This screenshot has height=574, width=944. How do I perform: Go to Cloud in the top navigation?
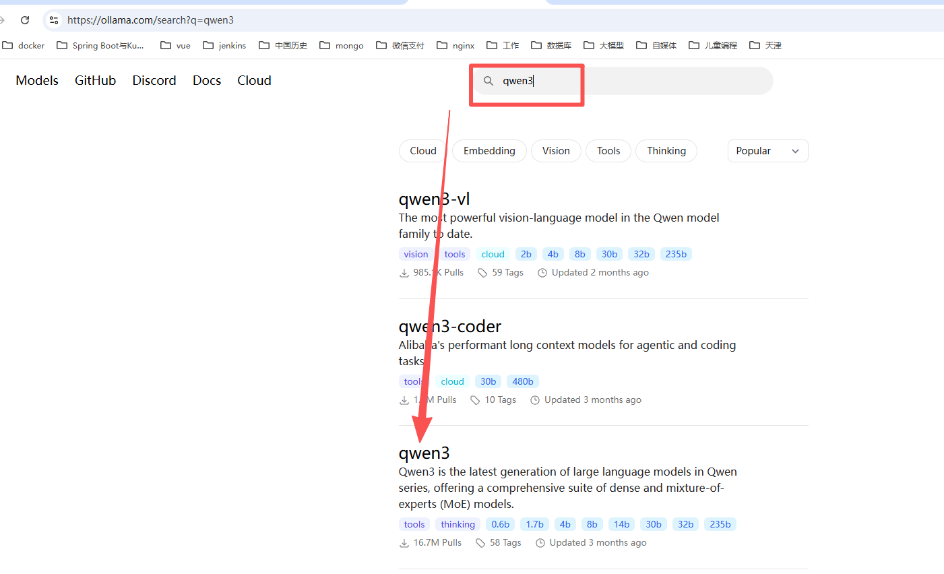pos(254,80)
